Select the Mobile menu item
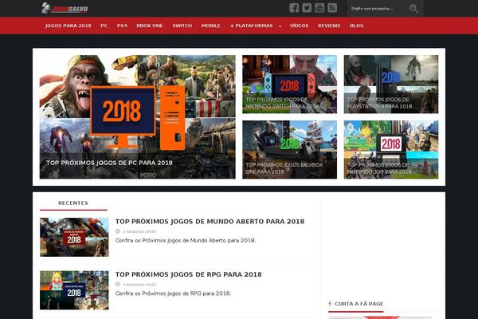This screenshot has width=478, height=319. pyautogui.click(x=210, y=26)
